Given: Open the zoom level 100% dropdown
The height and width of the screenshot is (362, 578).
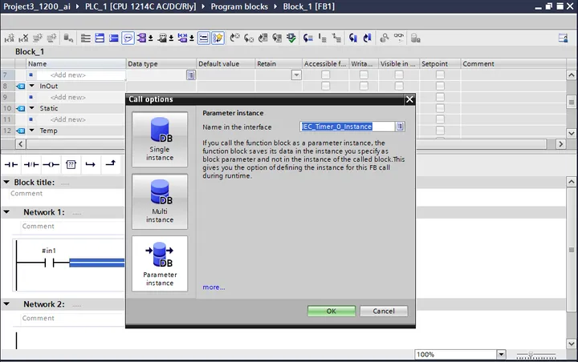Looking at the screenshot, I should tap(501, 354).
